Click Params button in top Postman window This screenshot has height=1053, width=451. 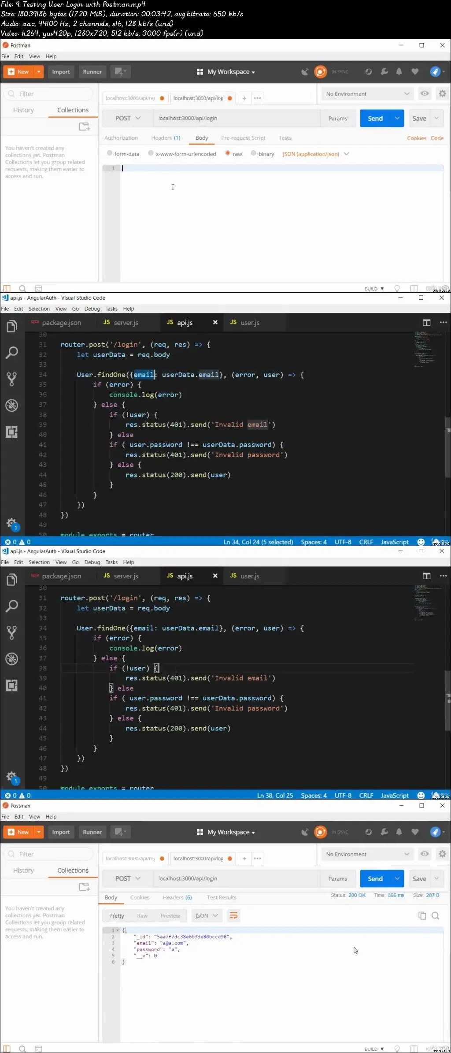tap(338, 118)
